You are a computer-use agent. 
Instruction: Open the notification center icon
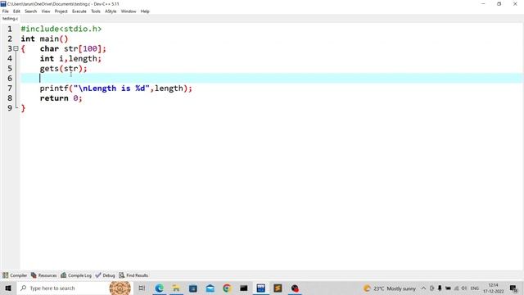coord(513,288)
